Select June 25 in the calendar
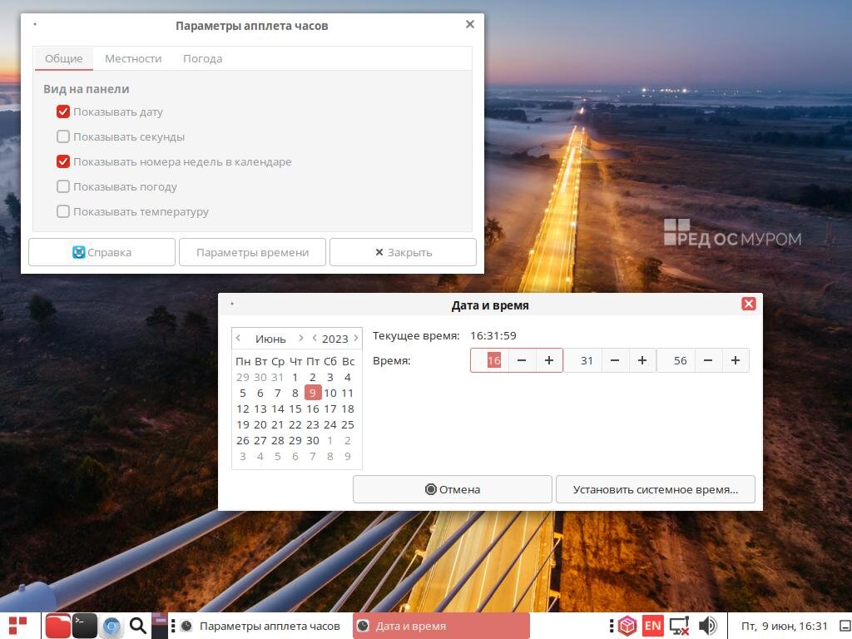The width and height of the screenshot is (852, 639). tap(348, 424)
